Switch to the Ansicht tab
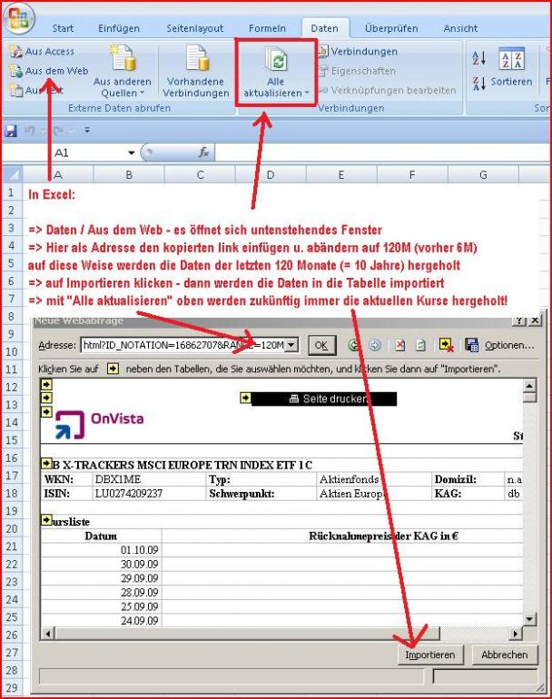 tap(460, 28)
